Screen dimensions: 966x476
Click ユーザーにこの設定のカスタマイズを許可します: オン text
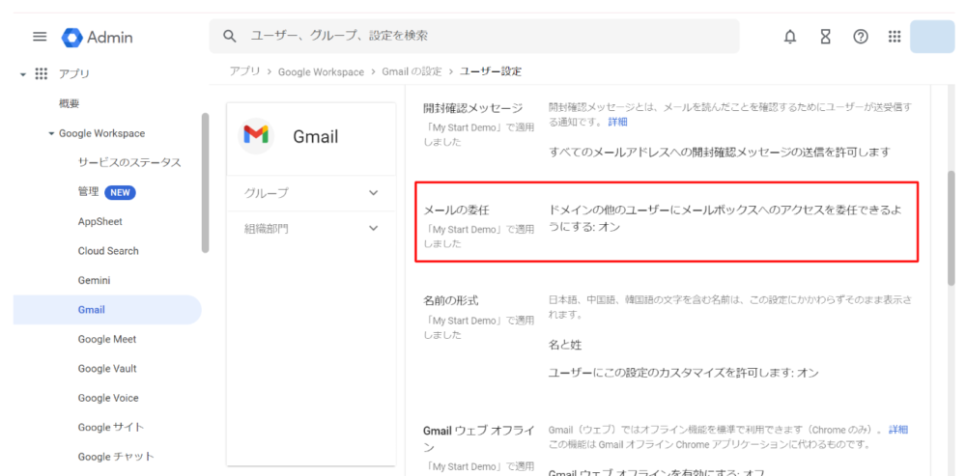[x=683, y=373]
